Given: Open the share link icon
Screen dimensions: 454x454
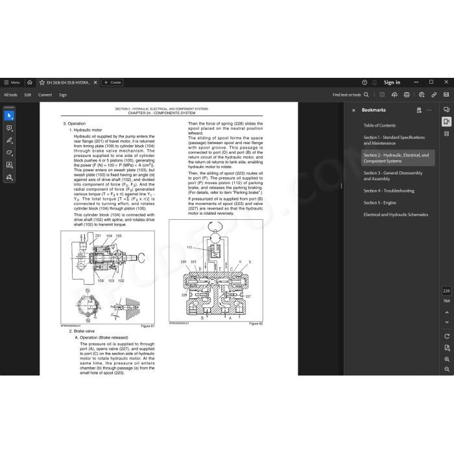Looking at the screenshot, I should [434, 95].
